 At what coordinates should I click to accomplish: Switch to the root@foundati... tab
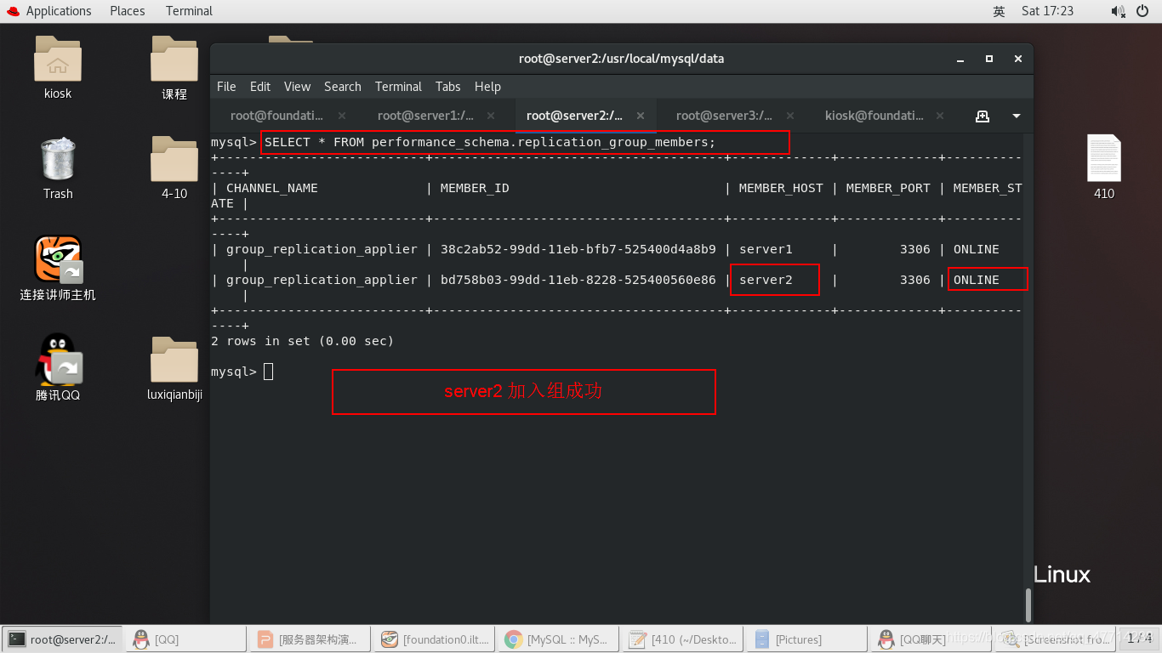pos(276,116)
